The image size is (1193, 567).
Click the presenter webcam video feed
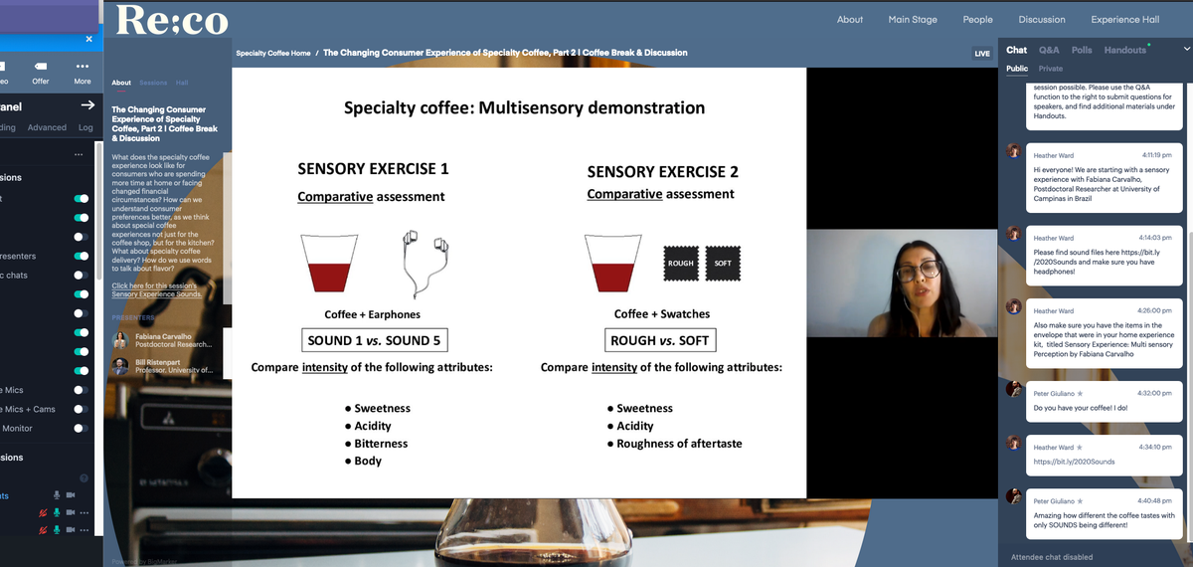click(x=902, y=283)
